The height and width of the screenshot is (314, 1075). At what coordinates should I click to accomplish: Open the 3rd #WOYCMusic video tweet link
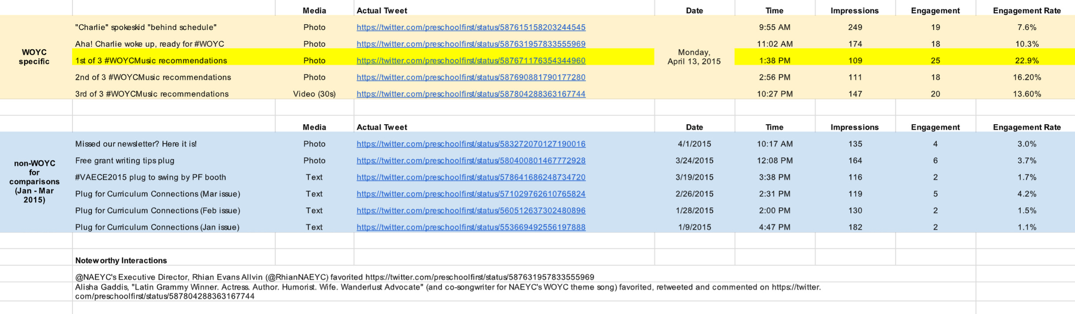(x=471, y=94)
